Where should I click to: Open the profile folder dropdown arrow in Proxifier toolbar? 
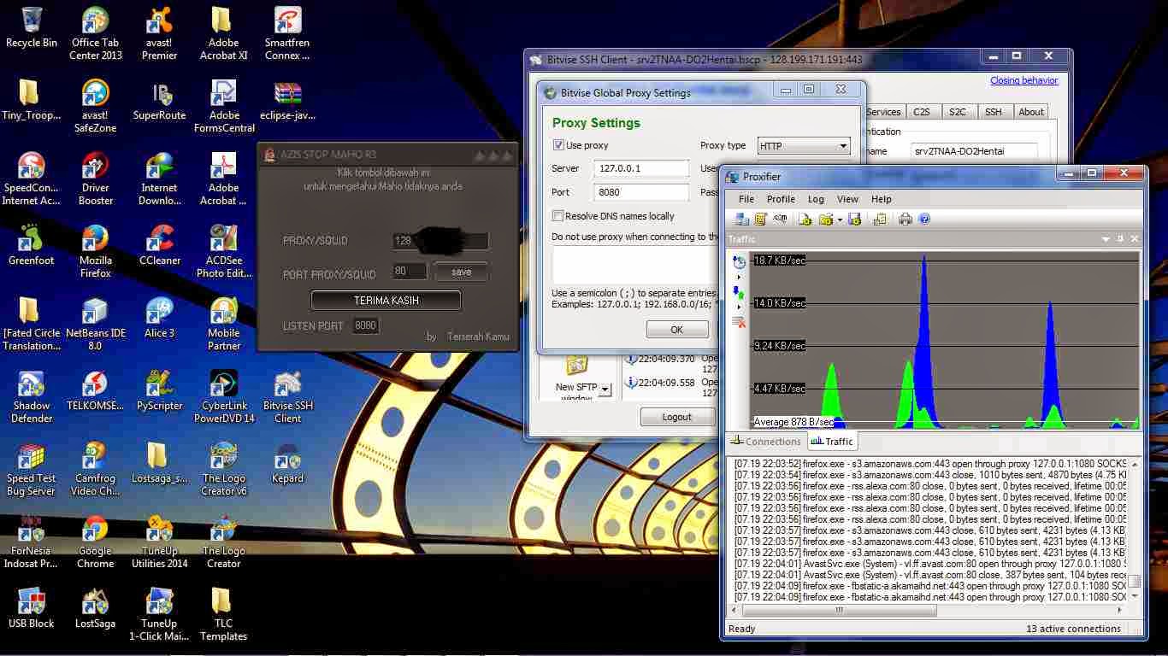[840, 220]
